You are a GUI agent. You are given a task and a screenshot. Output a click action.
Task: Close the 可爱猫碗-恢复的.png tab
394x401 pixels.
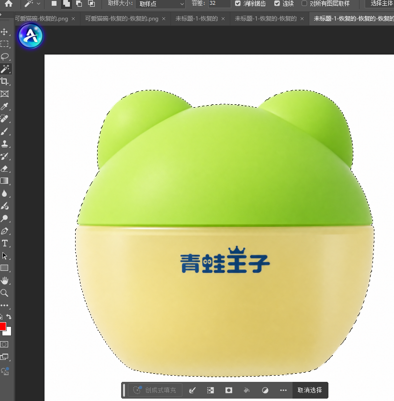pyautogui.click(x=73, y=19)
